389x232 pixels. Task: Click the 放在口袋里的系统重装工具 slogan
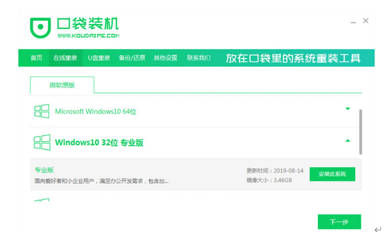(x=293, y=58)
